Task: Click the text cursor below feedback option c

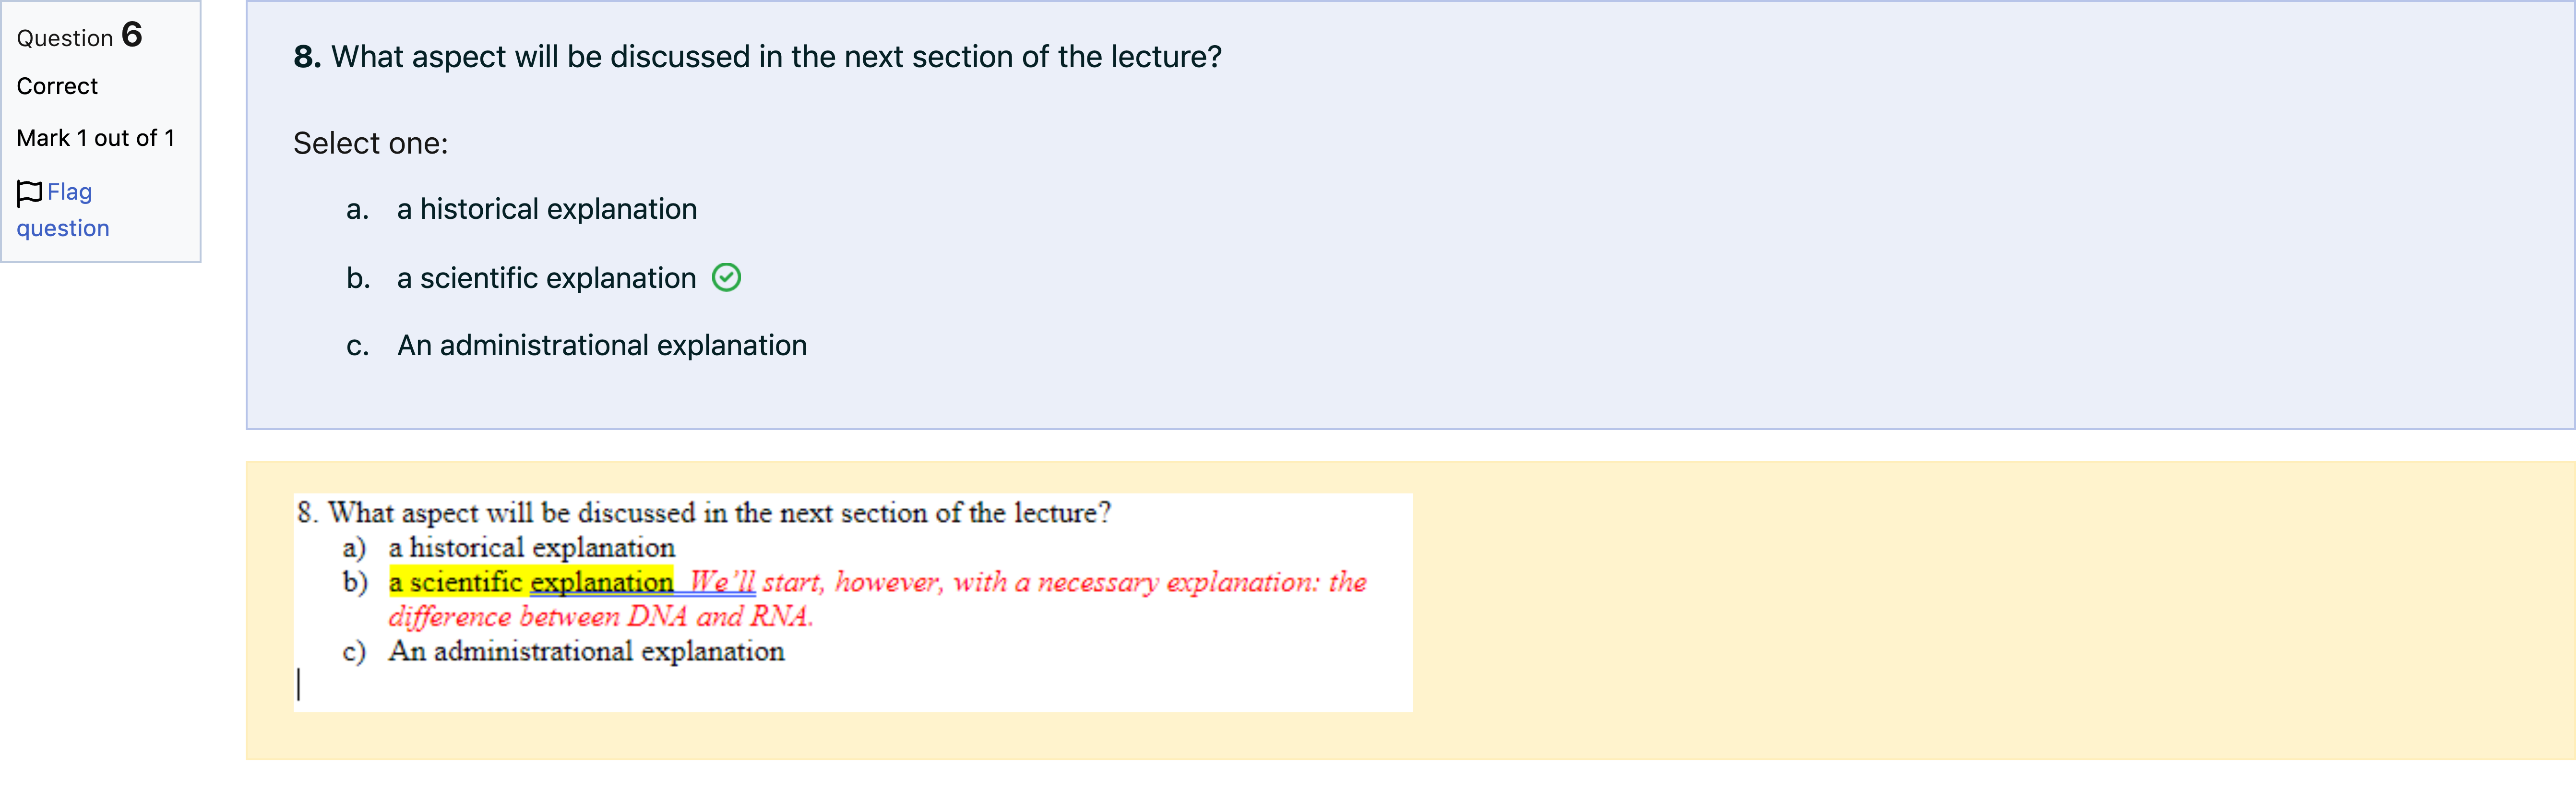Action: 298,685
